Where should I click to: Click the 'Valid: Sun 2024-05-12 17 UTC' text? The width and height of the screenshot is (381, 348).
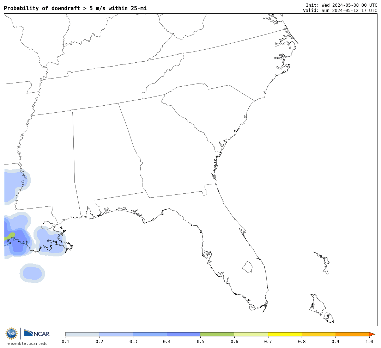340,11
